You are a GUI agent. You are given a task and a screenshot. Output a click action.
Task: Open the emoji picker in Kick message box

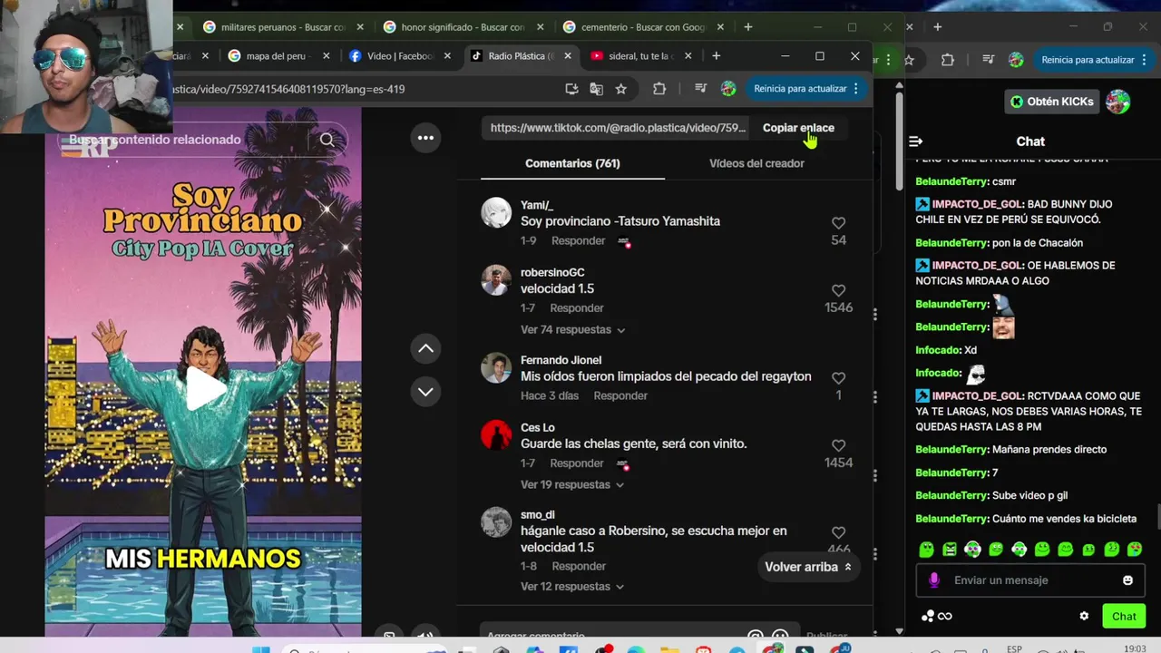tap(1127, 580)
